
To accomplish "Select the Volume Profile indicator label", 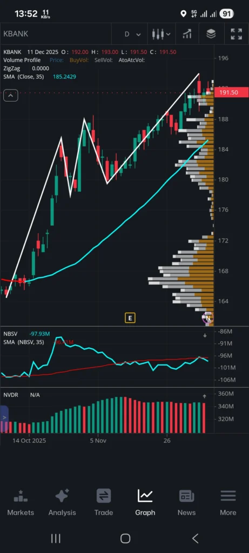I will tap(22, 60).
